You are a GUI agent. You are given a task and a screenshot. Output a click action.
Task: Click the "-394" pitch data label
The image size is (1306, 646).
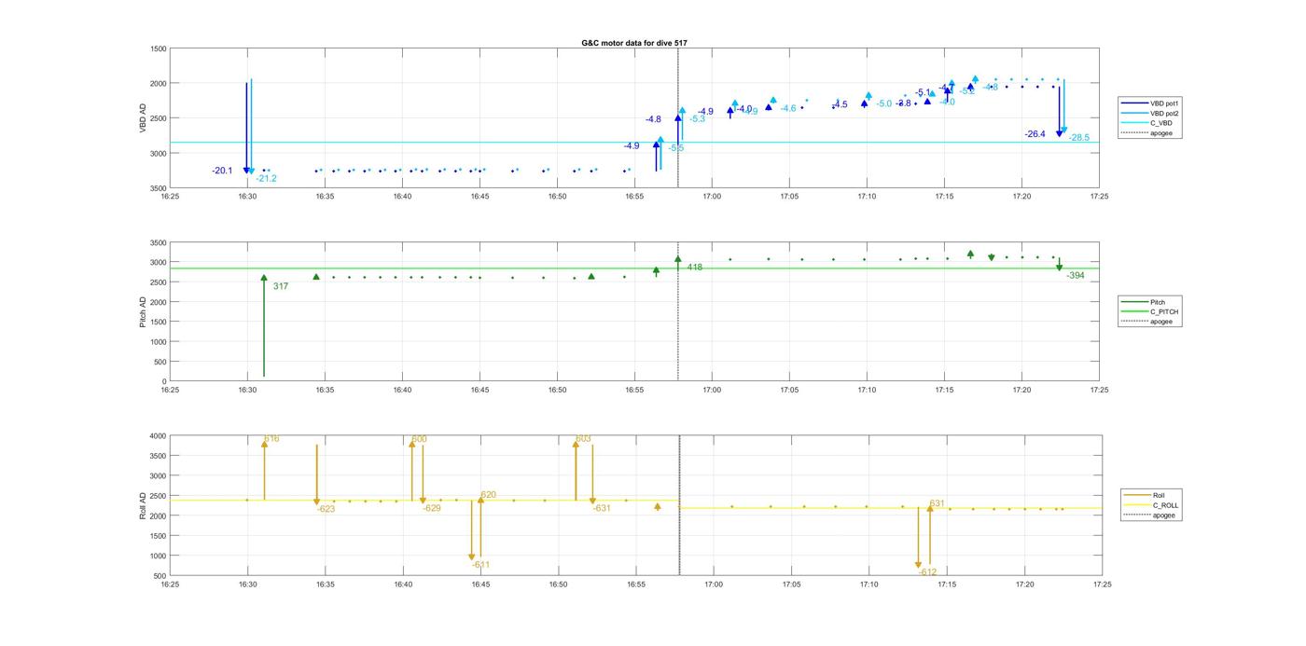point(1076,276)
